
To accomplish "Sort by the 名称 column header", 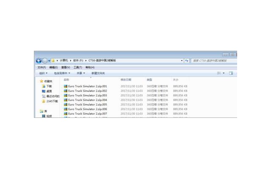I will coord(66,80).
